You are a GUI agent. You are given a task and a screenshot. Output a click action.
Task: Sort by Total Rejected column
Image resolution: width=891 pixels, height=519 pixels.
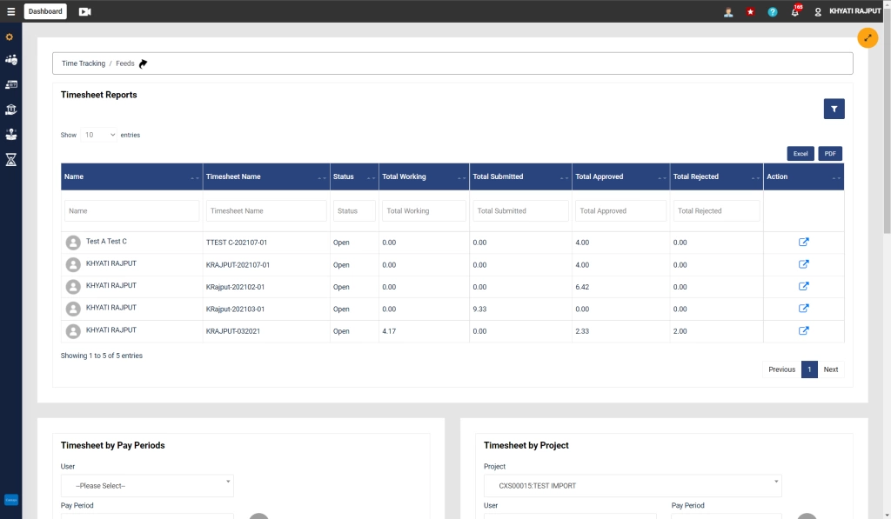point(717,176)
